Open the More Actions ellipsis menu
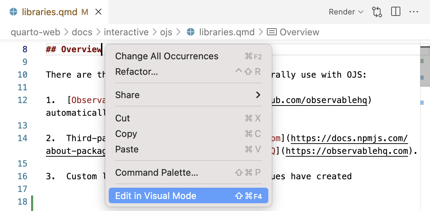 [x=414, y=12]
